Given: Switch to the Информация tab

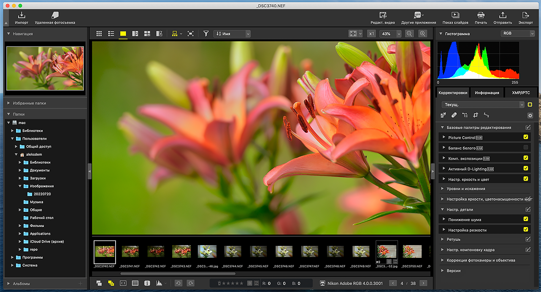Looking at the screenshot, I should [x=487, y=93].
